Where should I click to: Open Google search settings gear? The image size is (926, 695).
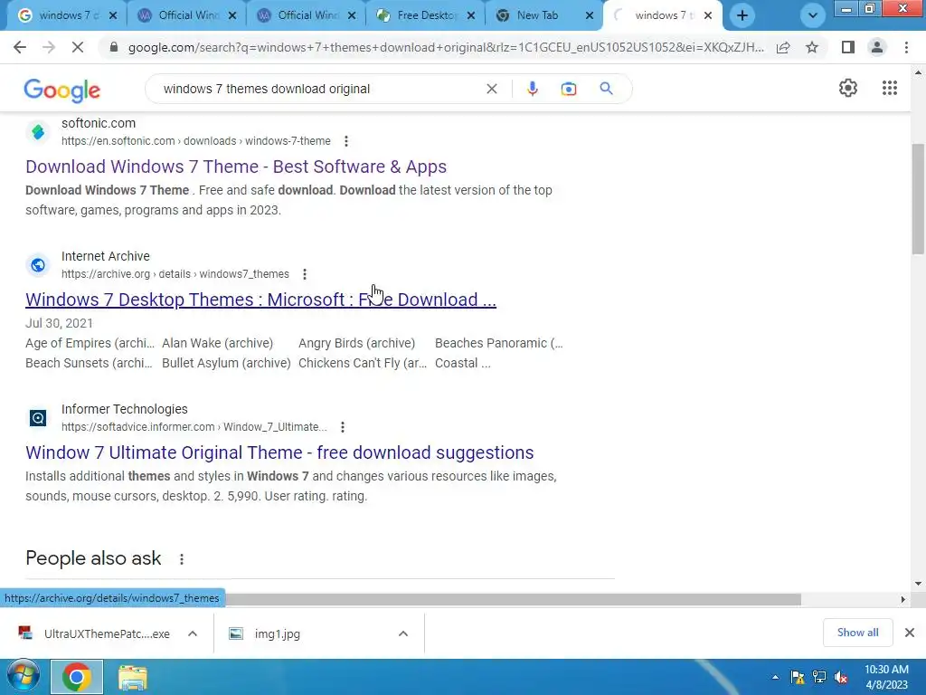(x=848, y=88)
